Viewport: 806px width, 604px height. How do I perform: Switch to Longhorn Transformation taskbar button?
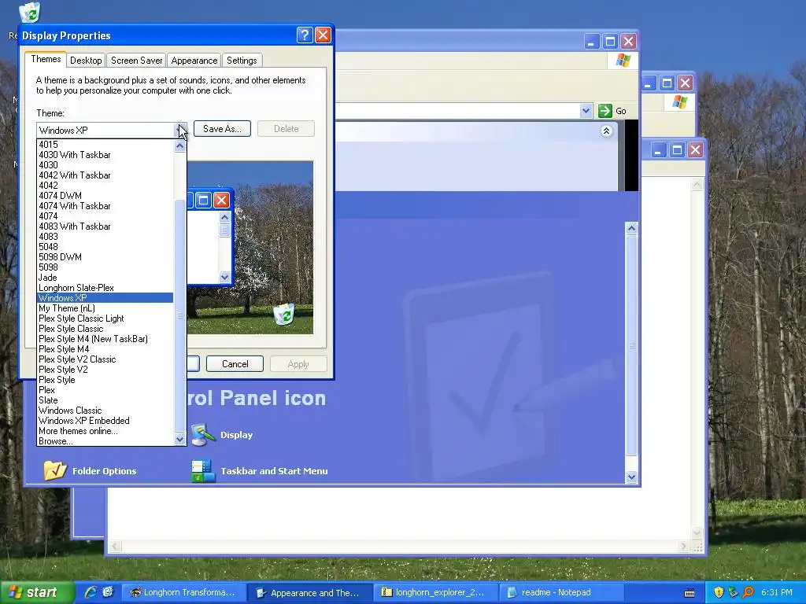click(x=184, y=592)
